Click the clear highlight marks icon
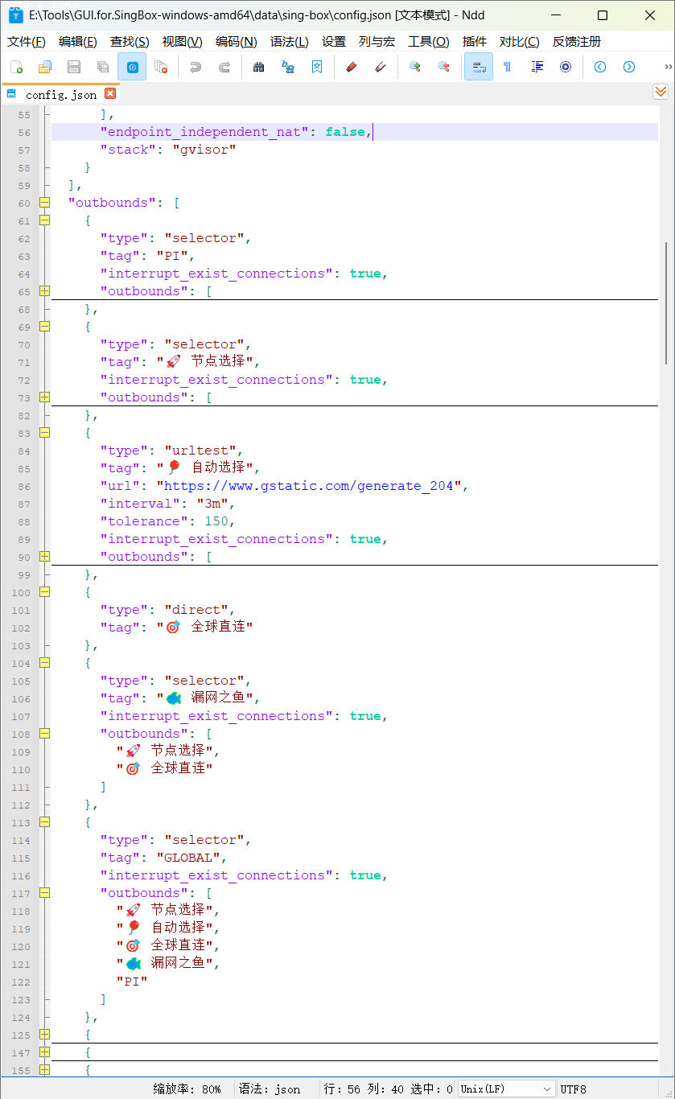Screen dimensions: 675x1099 point(381,67)
